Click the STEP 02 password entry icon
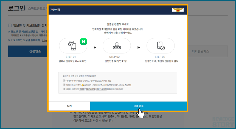 click(x=117, y=46)
